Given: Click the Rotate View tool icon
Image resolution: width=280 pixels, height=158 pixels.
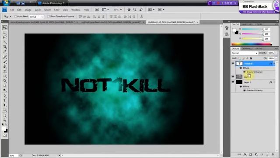Looking at the screenshot, I should pyautogui.click(x=141, y=10).
